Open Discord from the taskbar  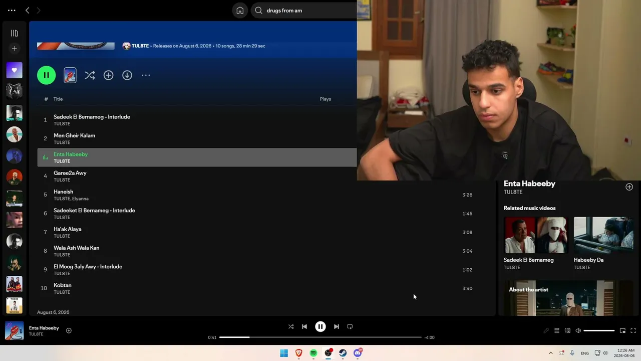358,353
